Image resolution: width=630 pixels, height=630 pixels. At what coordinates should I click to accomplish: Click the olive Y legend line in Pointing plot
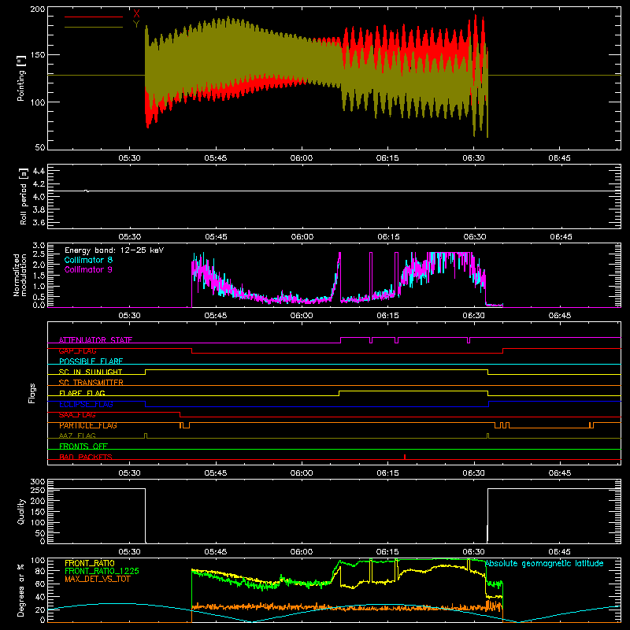94,27
